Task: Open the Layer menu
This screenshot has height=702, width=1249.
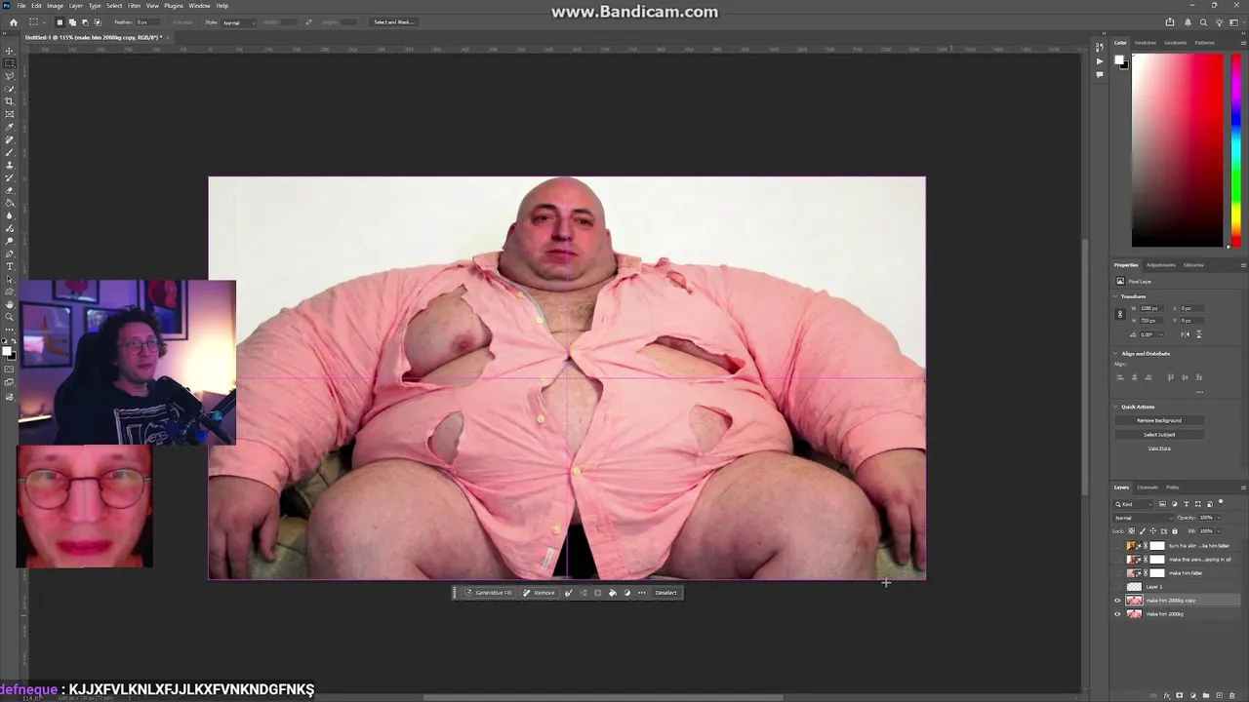Action: pos(76,6)
